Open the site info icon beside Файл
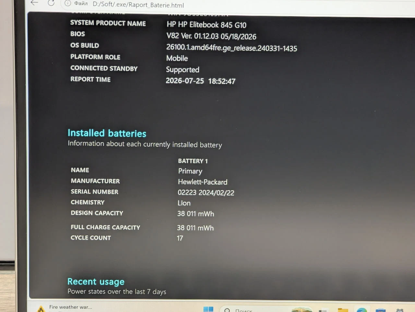 pos(67,3)
